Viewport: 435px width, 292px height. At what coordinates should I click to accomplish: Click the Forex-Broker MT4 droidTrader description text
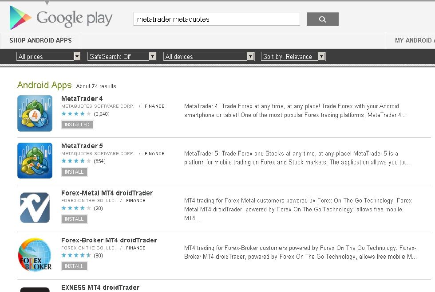pos(301,252)
